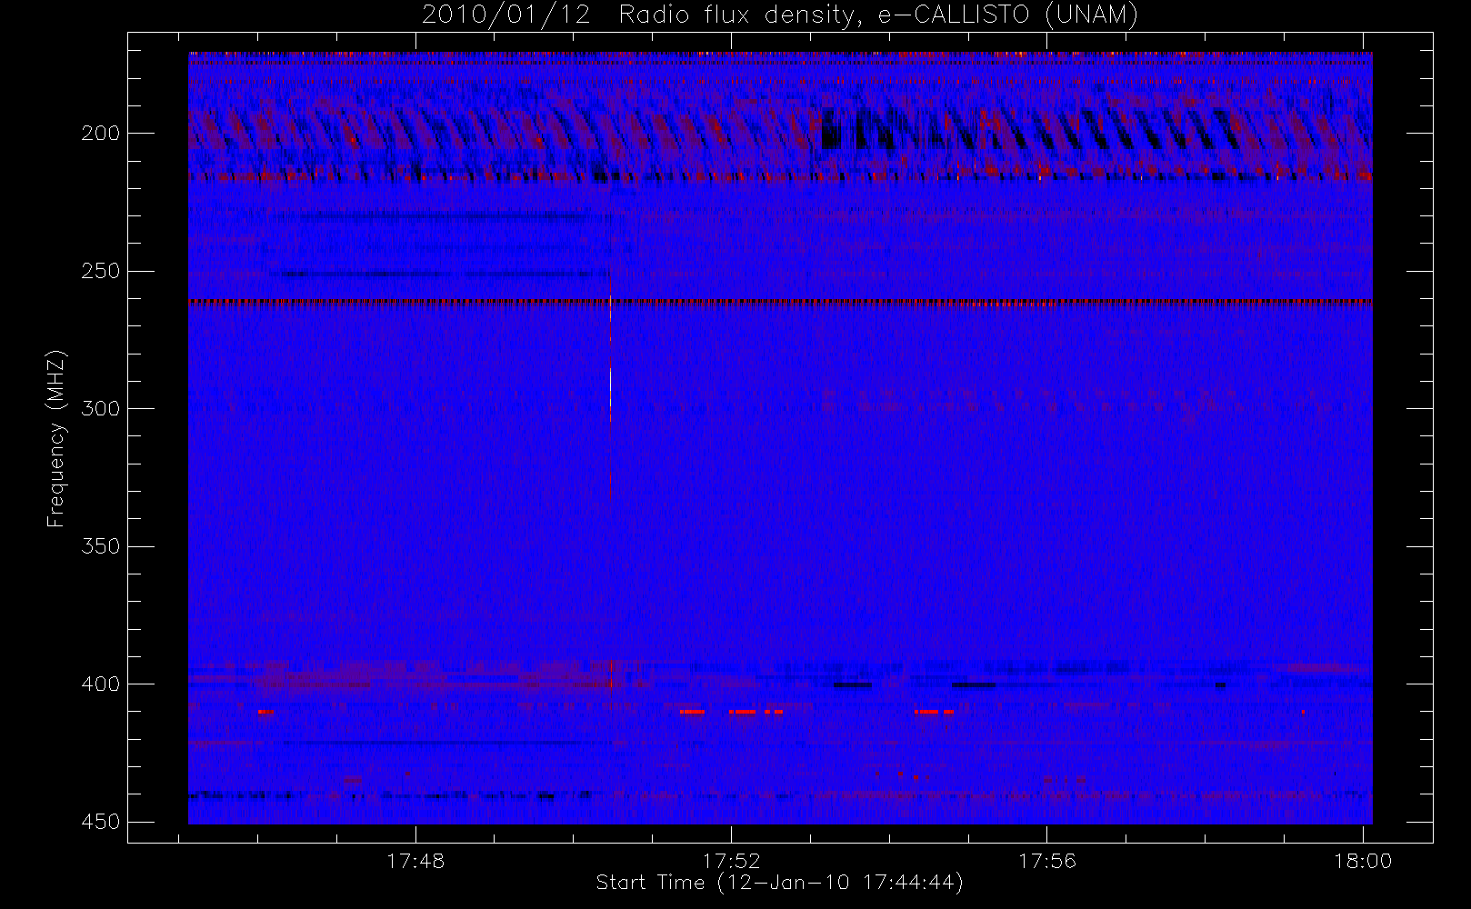
Task: Click the plot title '2010/01/12 Radio flux density'
Action: pyautogui.click(x=780, y=15)
